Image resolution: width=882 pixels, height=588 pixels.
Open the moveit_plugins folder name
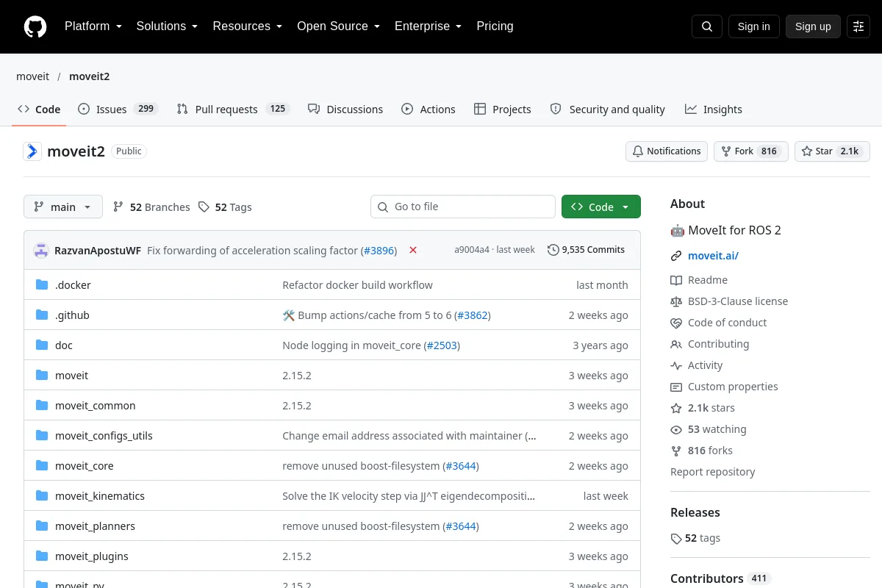92,556
